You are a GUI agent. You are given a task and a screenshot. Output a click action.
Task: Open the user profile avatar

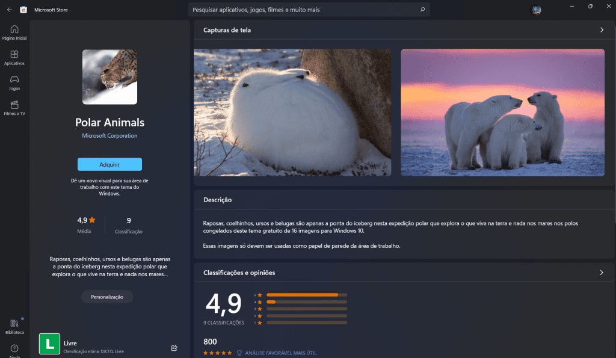pyautogui.click(x=536, y=10)
